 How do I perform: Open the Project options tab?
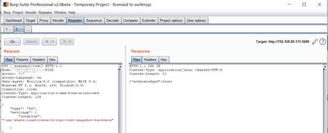pyautogui.click(x=171, y=21)
